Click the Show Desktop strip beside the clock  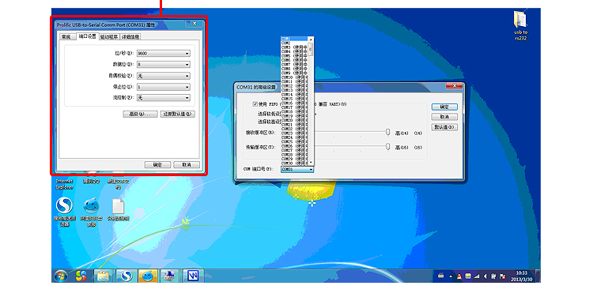coord(538,276)
